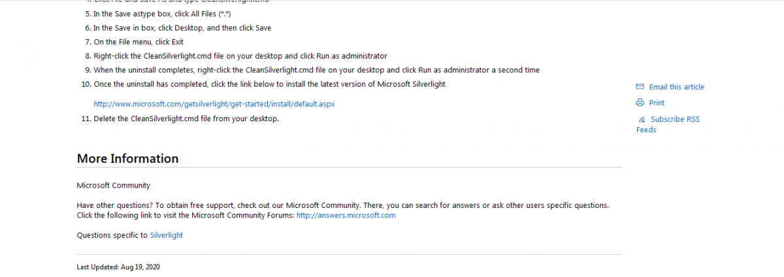This screenshot has width=784, height=277.
Task: Click the RSS feed icon
Action: coord(642,119)
